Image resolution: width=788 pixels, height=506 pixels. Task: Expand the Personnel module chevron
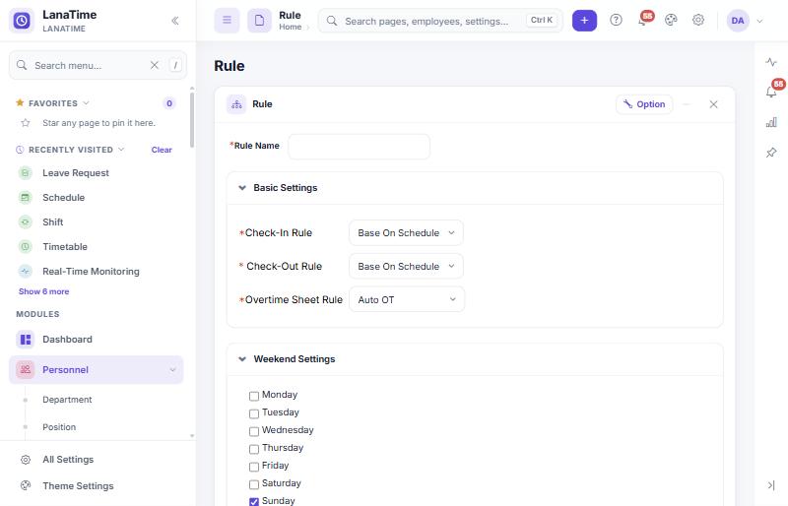pos(172,370)
